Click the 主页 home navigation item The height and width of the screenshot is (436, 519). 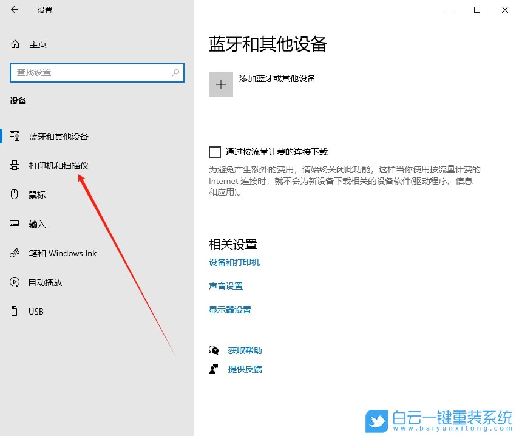[36, 44]
